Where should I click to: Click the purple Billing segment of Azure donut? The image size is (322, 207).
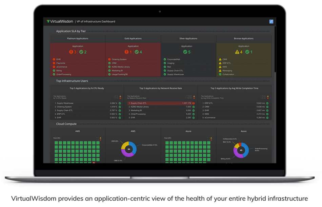coord(236,153)
